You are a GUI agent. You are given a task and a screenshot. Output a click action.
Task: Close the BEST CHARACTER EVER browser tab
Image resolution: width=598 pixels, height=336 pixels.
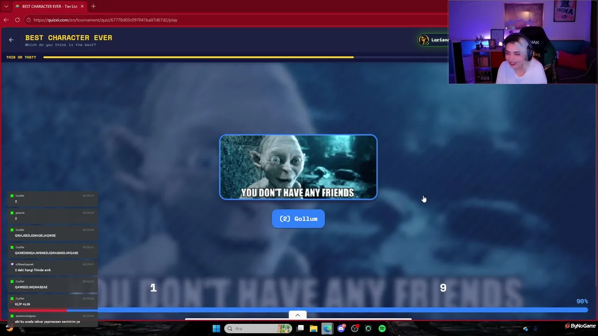pos(82,6)
